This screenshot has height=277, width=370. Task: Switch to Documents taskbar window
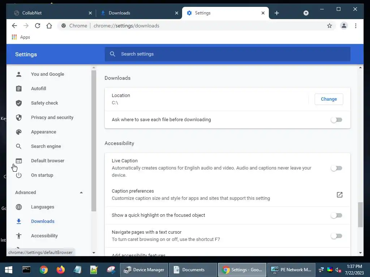click(x=193, y=270)
